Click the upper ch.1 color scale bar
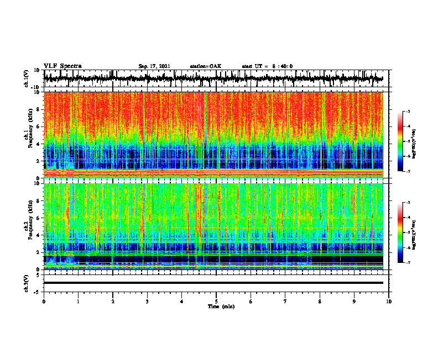 (x=400, y=141)
